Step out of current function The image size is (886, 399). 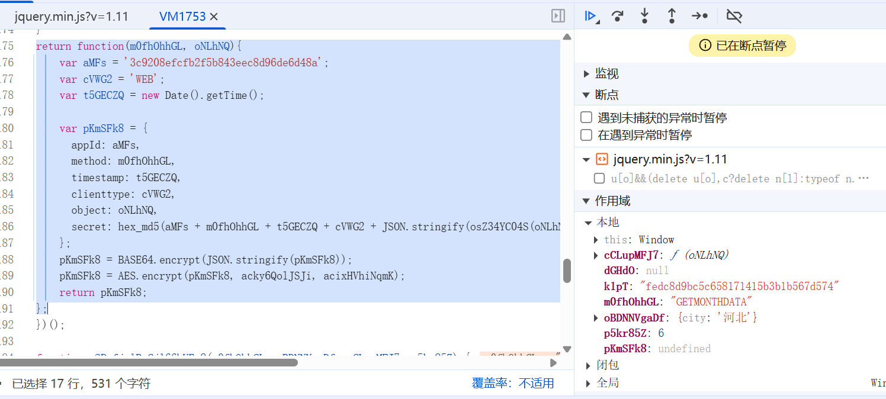click(x=672, y=16)
